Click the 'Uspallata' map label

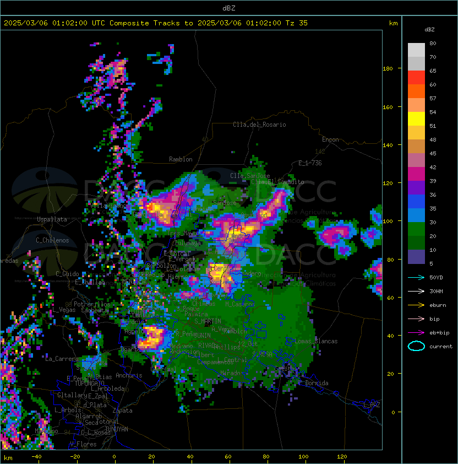[52, 219]
